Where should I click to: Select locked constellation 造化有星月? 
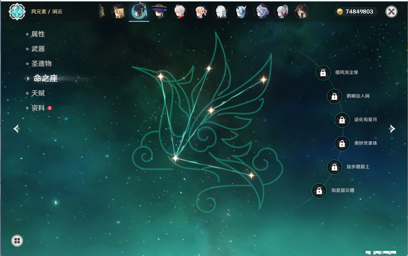click(x=342, y=120)
